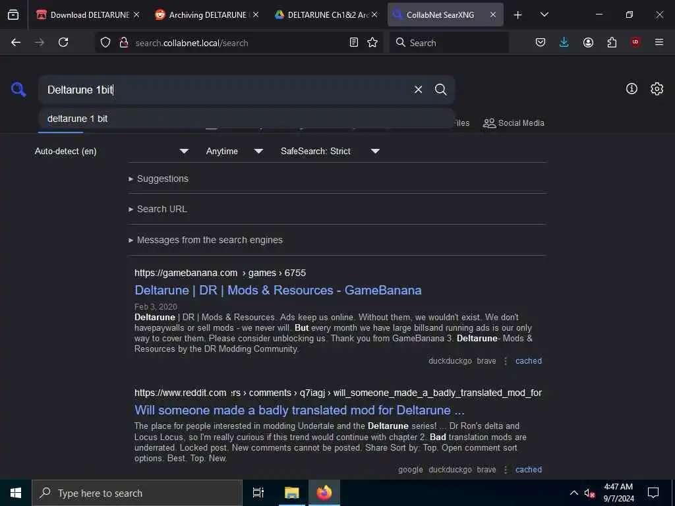Open the Anytime time range dropdown

(234, 151)
